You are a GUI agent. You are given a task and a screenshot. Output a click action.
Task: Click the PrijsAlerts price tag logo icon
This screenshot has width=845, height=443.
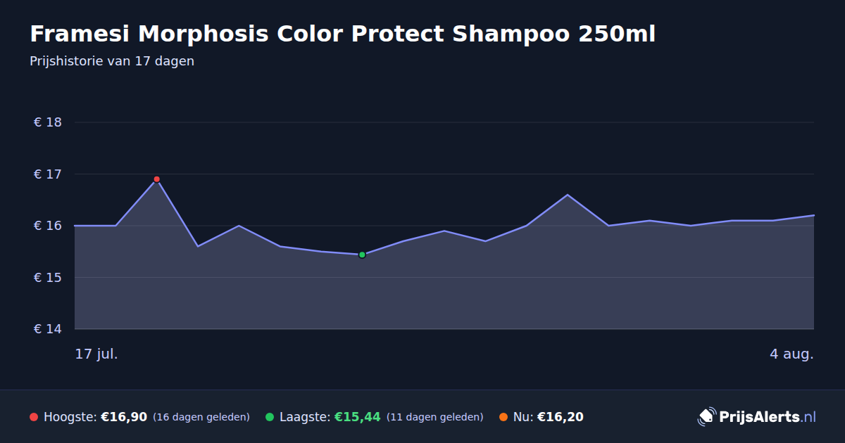click(x=706, y=417)
